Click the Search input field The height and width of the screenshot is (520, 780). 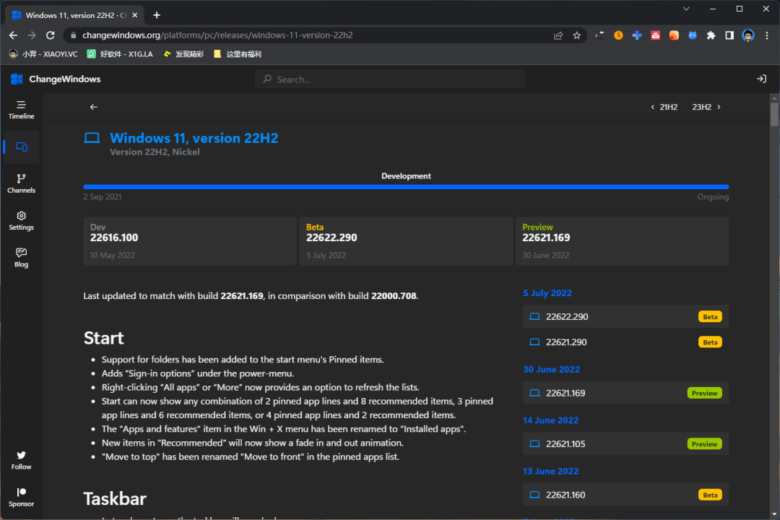390,79
